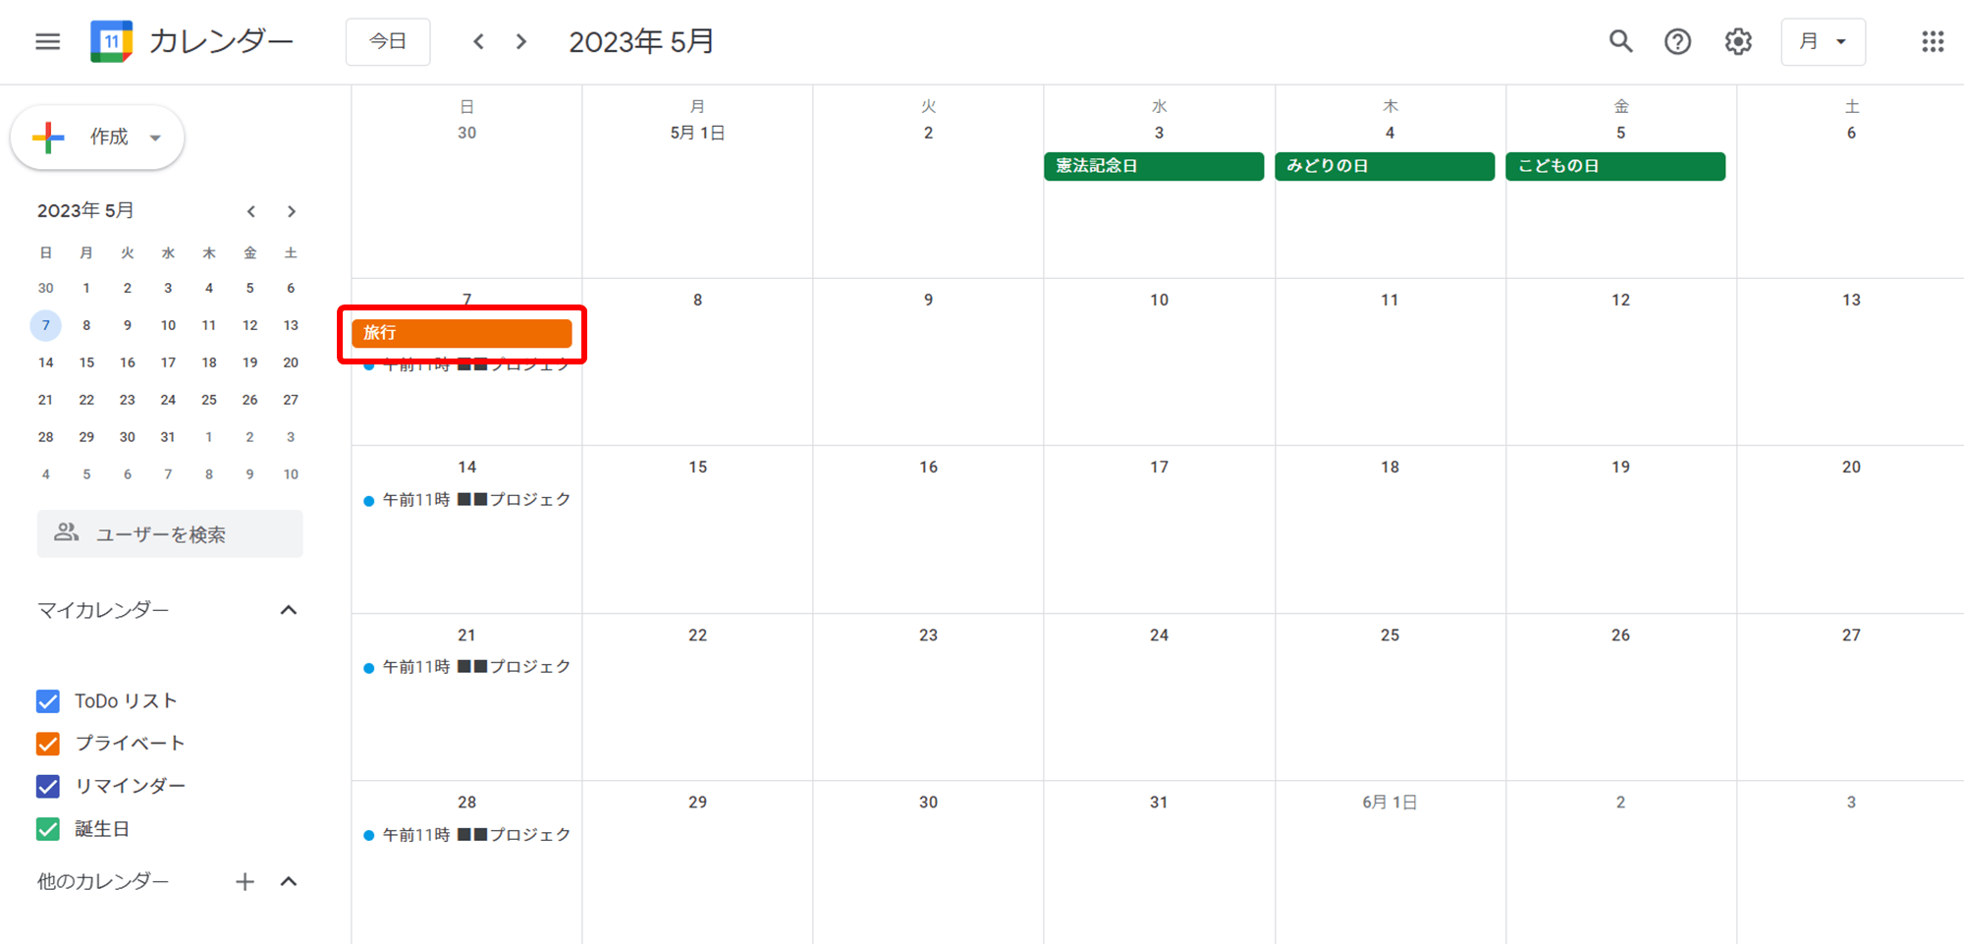
Task: Open the みどりの日 holiday event
Action: [1385, 166]
